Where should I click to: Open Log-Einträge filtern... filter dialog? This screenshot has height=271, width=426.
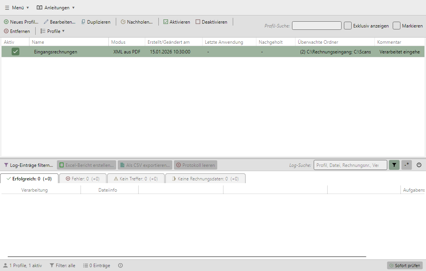[x=29, y=165]
